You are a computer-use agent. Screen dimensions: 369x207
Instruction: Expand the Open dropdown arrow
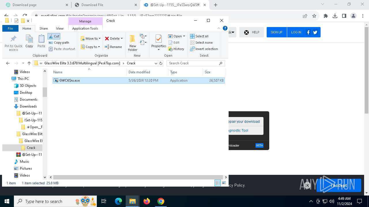point(184,36)
